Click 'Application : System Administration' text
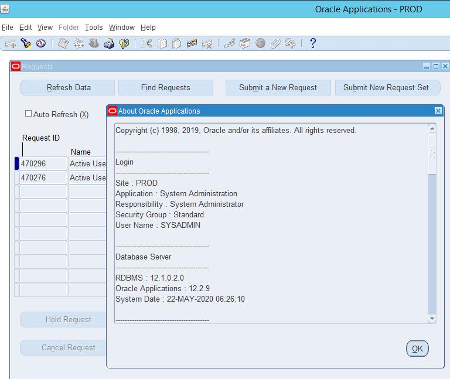450x379 pixels. pos(176,194)
